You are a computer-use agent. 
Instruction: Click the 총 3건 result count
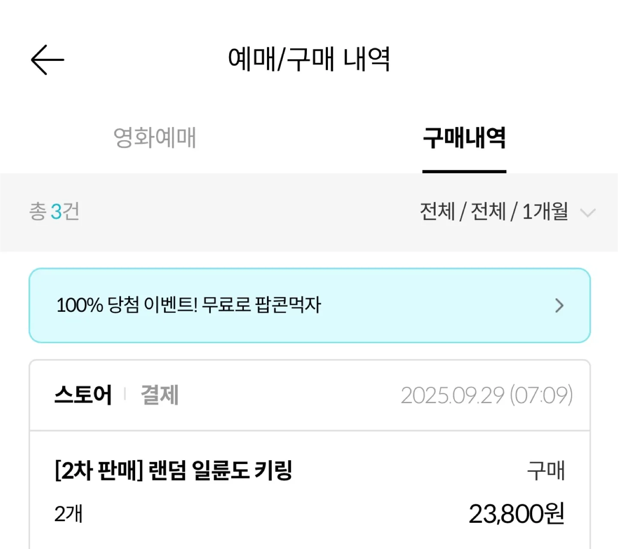54,211
